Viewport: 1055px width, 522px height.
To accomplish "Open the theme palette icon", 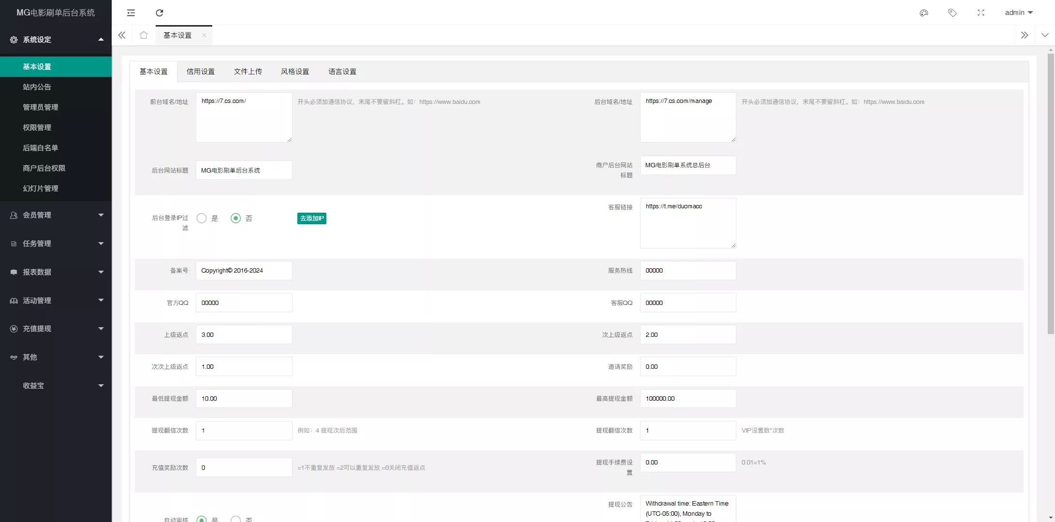I will [923, 13].
